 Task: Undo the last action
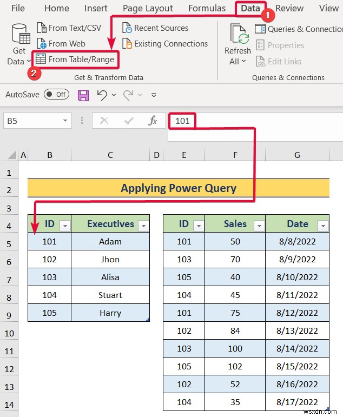tap(102, 95)
